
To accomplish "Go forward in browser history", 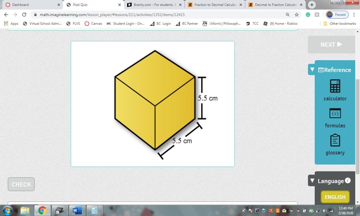I will (x=15, y=15).
